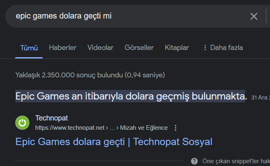Open three-dot options beside Technopat URL
Image resolution: width=270 pixels, height=166 pixels.
175,128
